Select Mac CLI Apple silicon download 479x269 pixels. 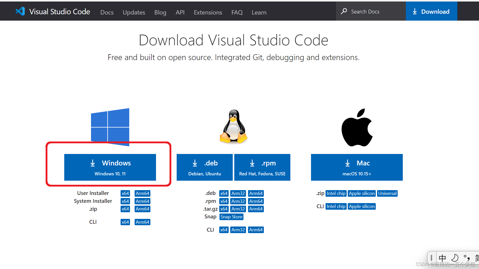coord(362,206)
